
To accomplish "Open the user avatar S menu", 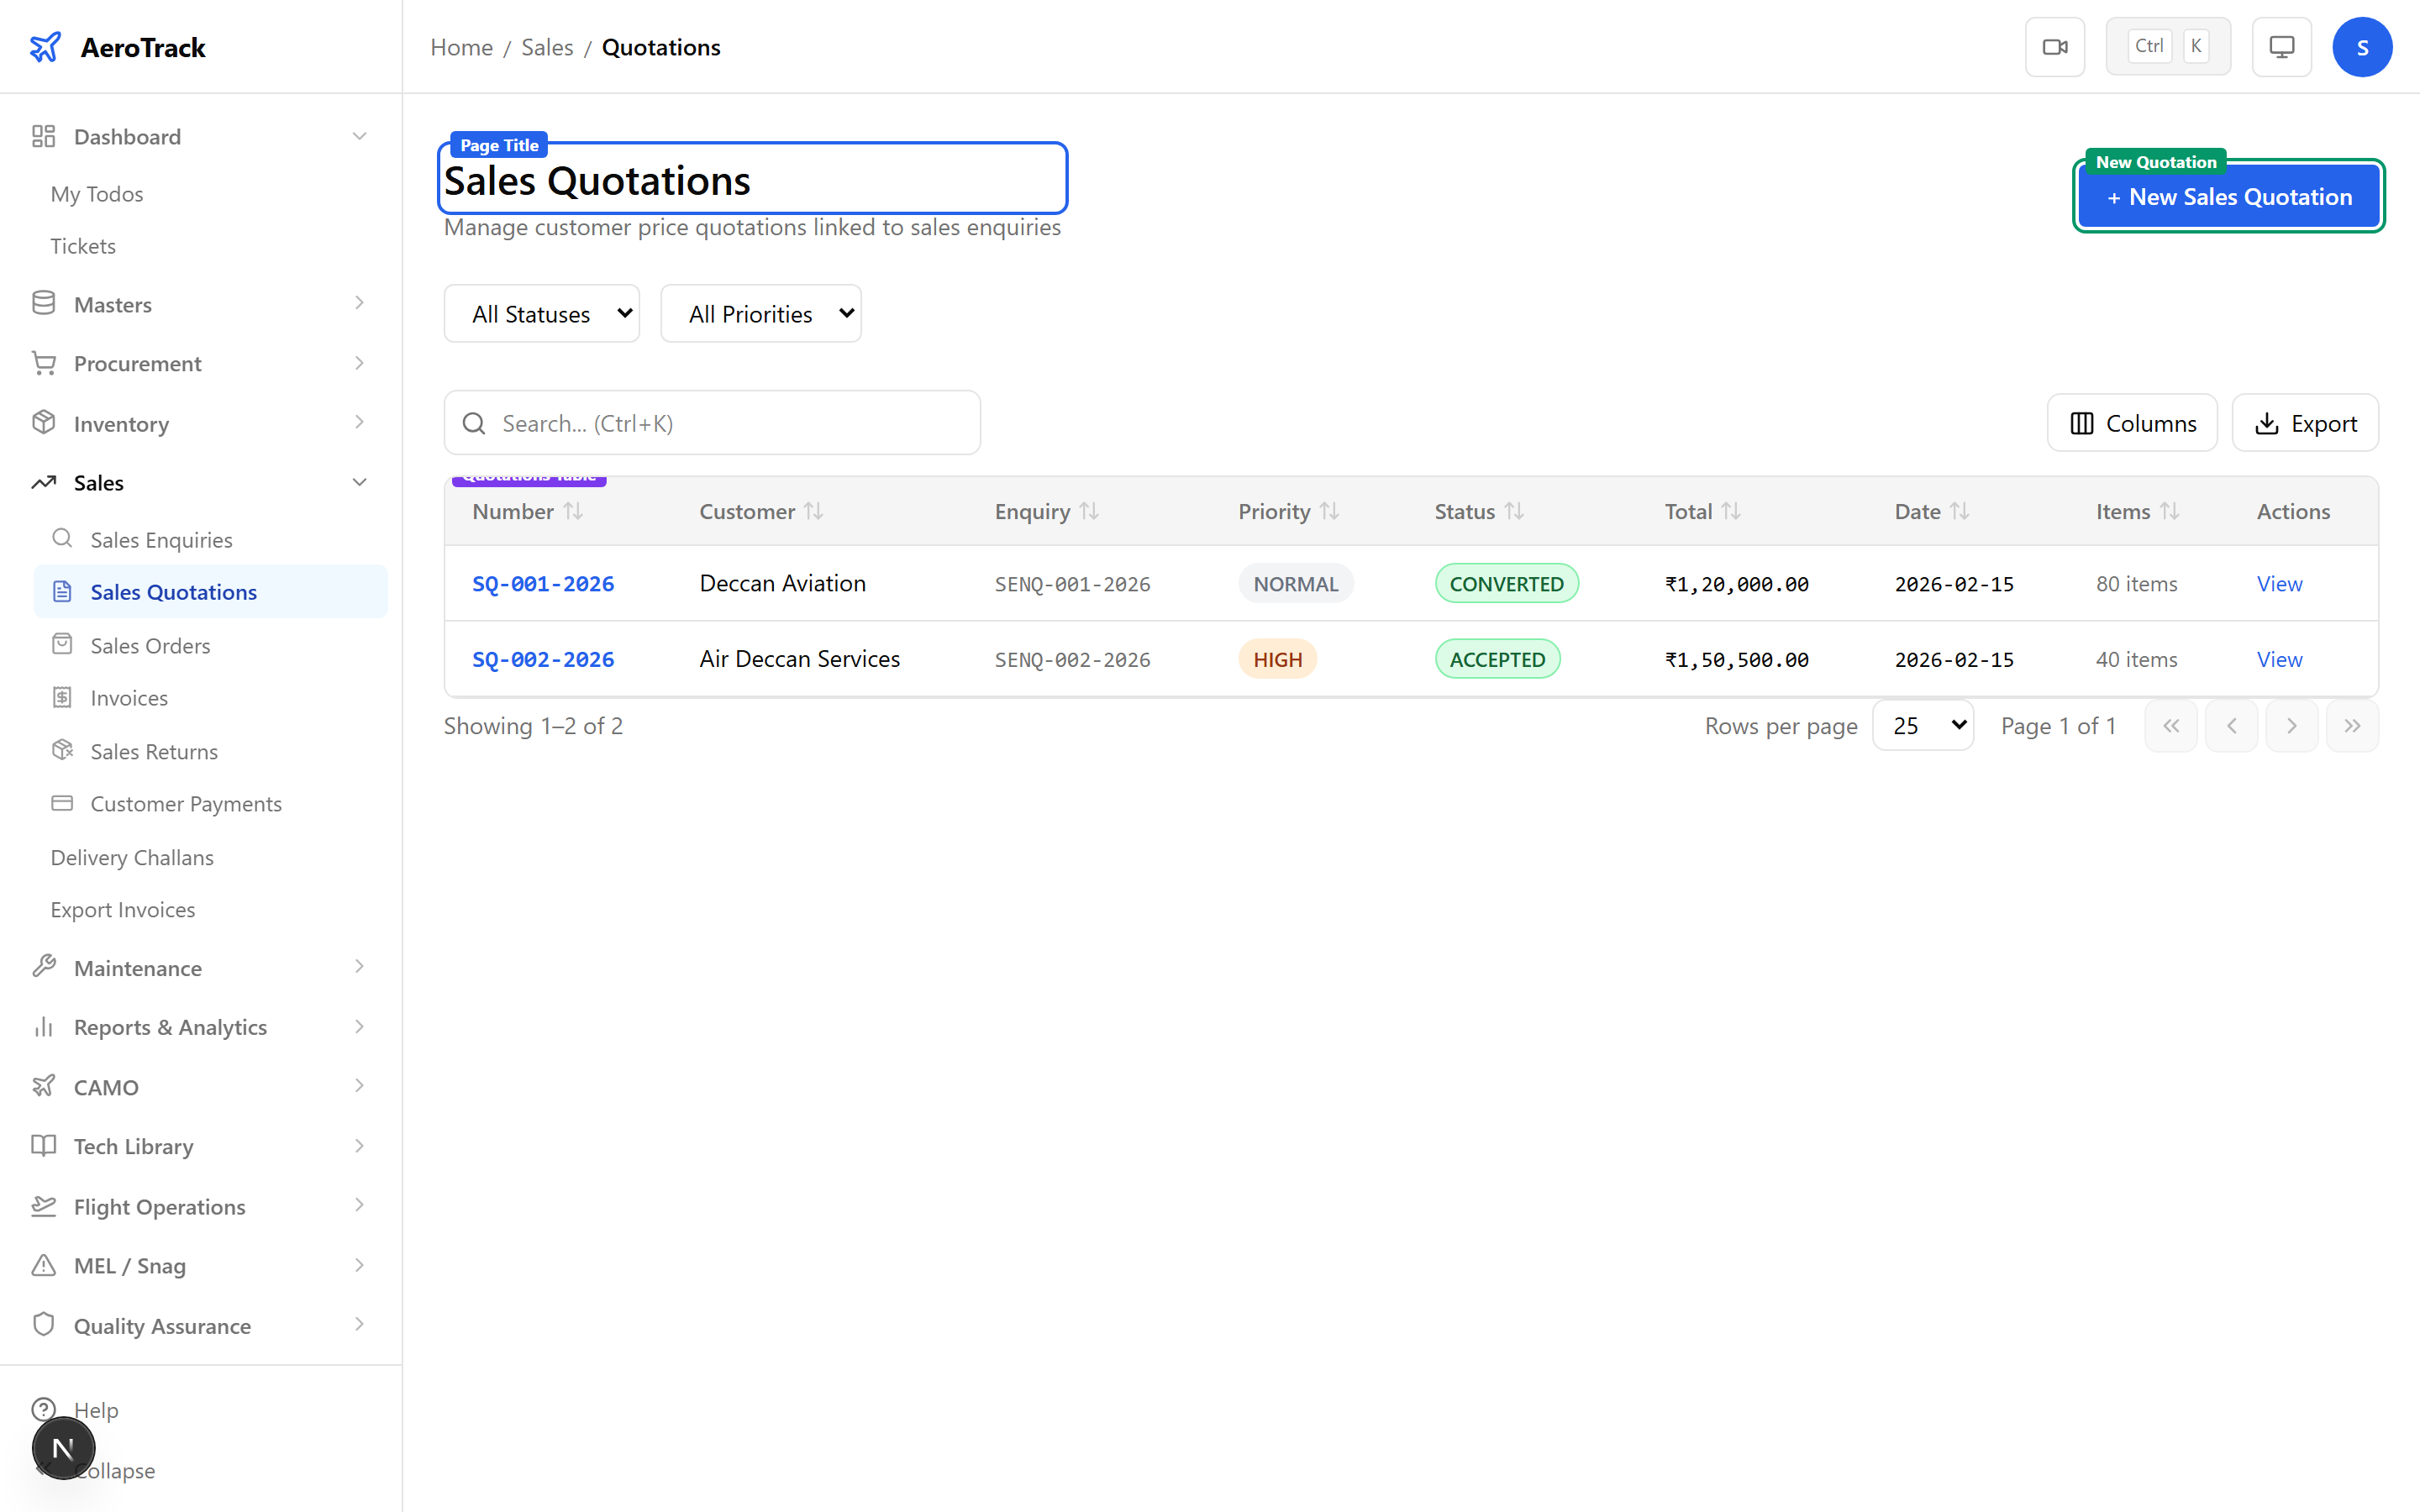I will [x=2361, y=47].
